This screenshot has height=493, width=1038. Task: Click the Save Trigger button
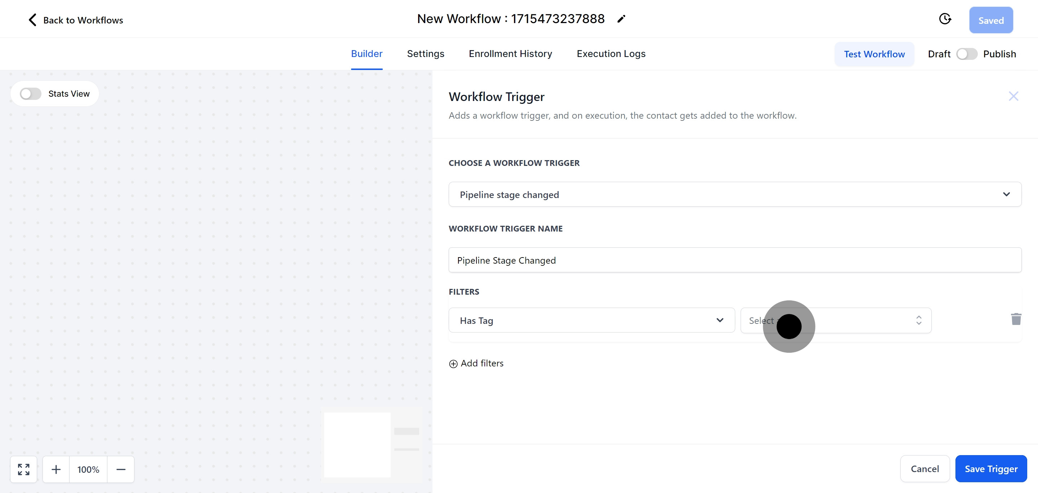(x=990, y=469)
